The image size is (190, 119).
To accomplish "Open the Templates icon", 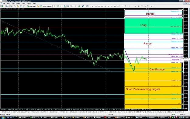I will 87,6.
